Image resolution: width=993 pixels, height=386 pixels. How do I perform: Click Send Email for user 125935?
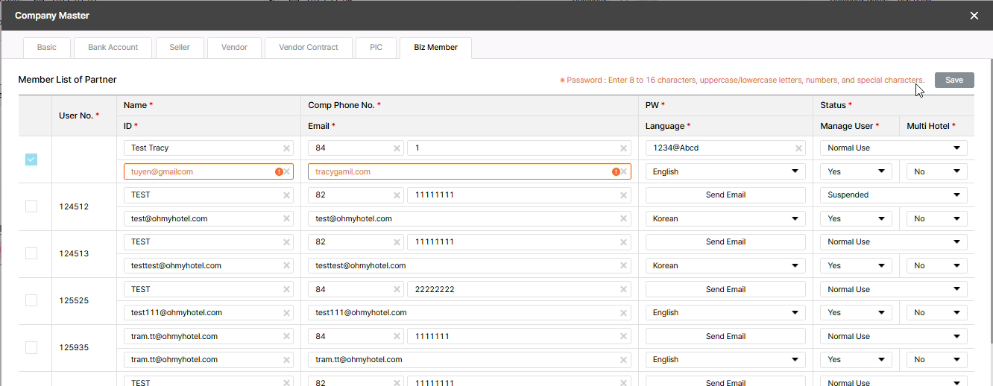pyautogui.click(x=725, y=336)
